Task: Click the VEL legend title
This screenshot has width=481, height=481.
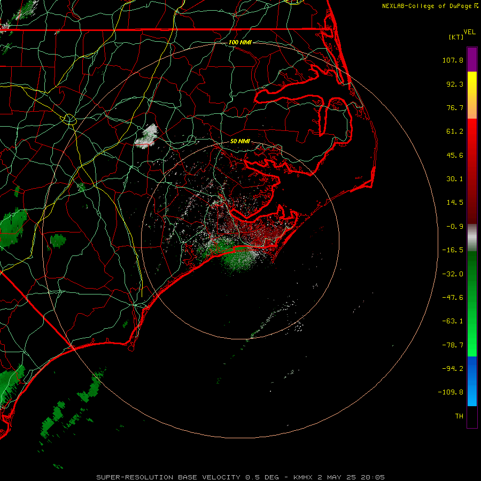Action: [x=469, y=32]
